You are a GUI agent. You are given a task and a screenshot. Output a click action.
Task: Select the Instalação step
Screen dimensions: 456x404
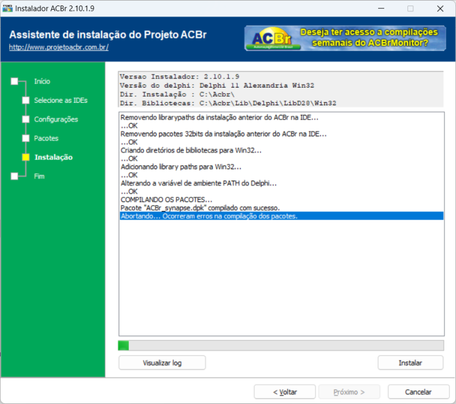54,157
